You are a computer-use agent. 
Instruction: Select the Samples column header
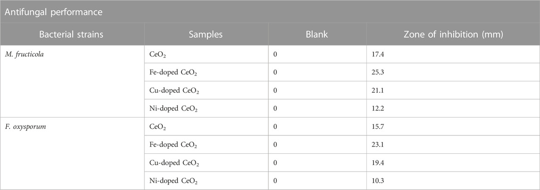pyautogui.click(x=206, y=34)
